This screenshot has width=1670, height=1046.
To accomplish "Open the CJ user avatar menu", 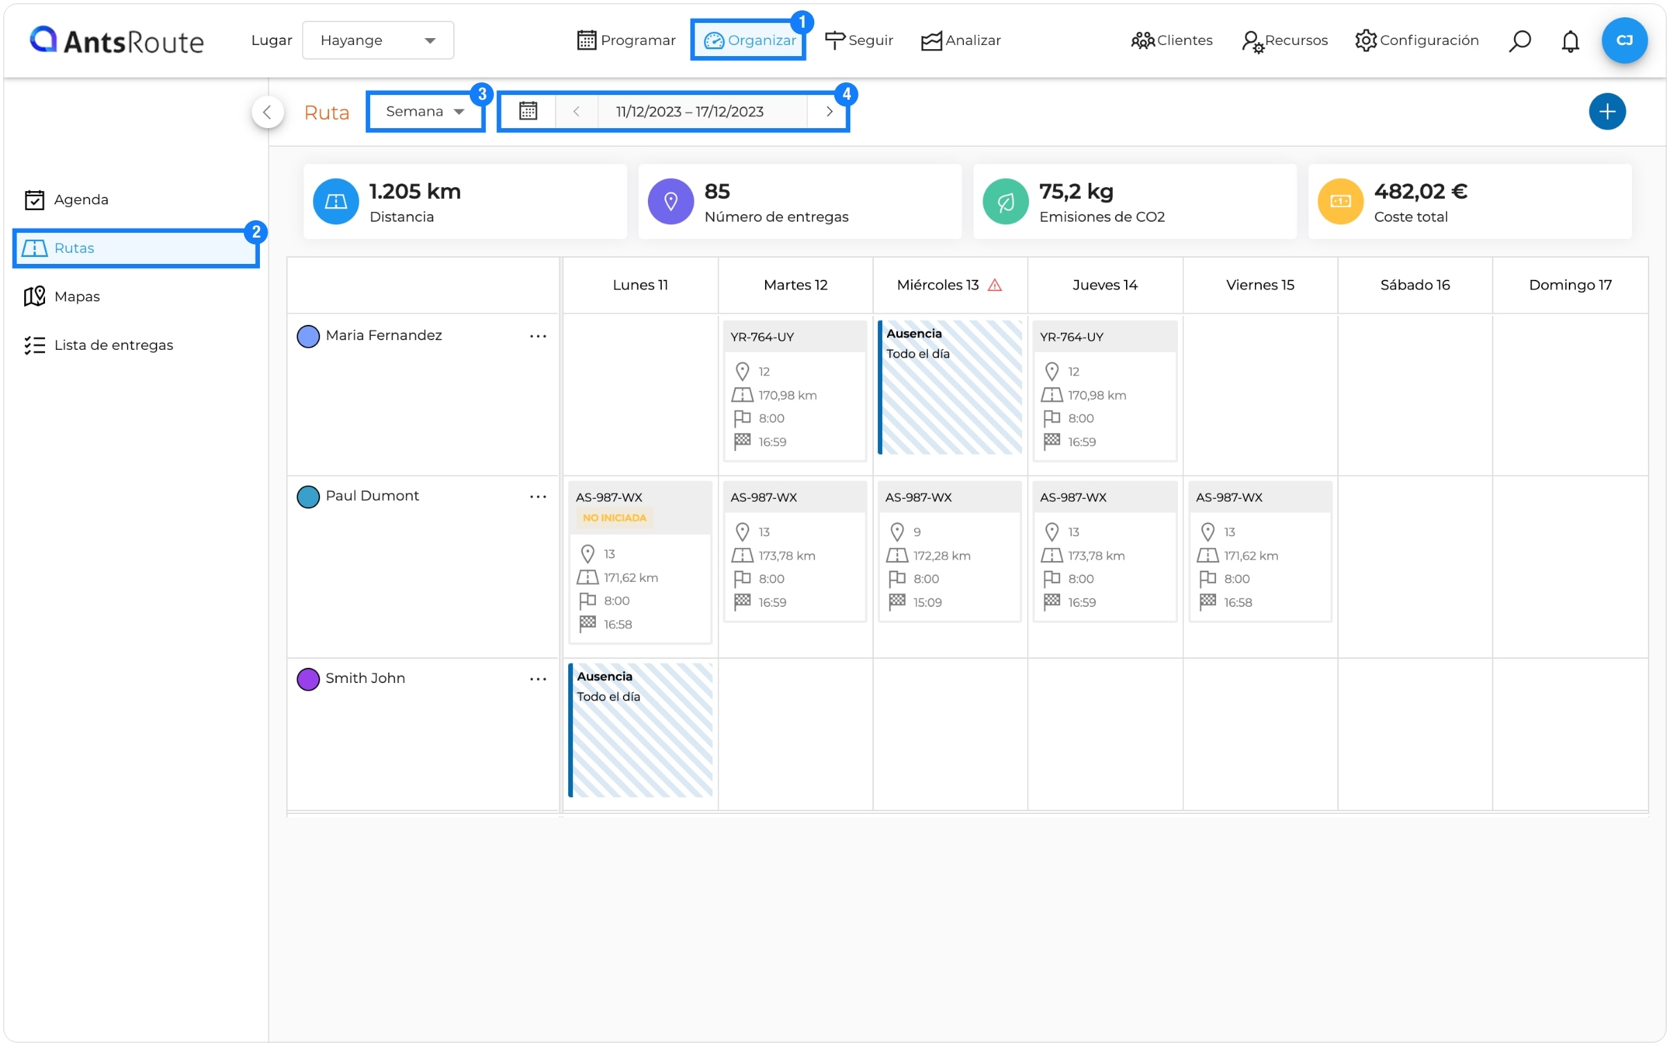I will [x=1624, y=40].
